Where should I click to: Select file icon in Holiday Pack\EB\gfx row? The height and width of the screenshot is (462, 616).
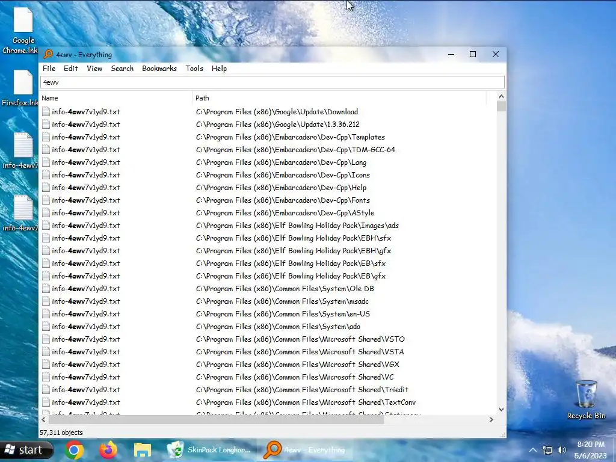tap(46, 276)
